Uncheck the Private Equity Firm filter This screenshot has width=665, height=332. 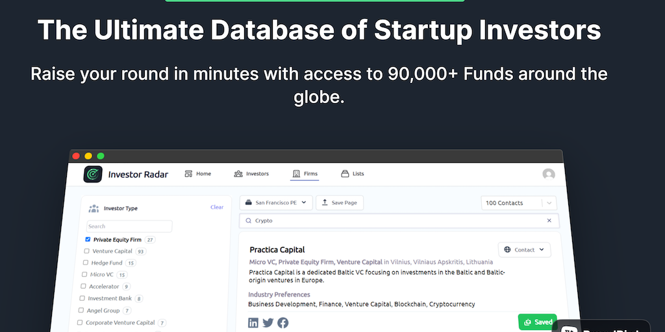coord(88,239)
